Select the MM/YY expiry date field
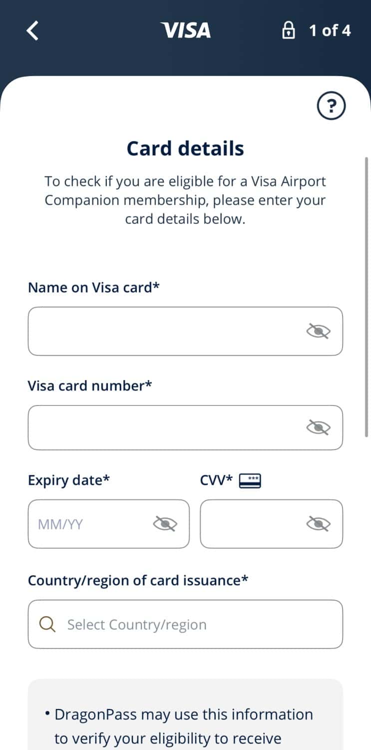This screenshot has width=371, height=750. pos(90,523)
